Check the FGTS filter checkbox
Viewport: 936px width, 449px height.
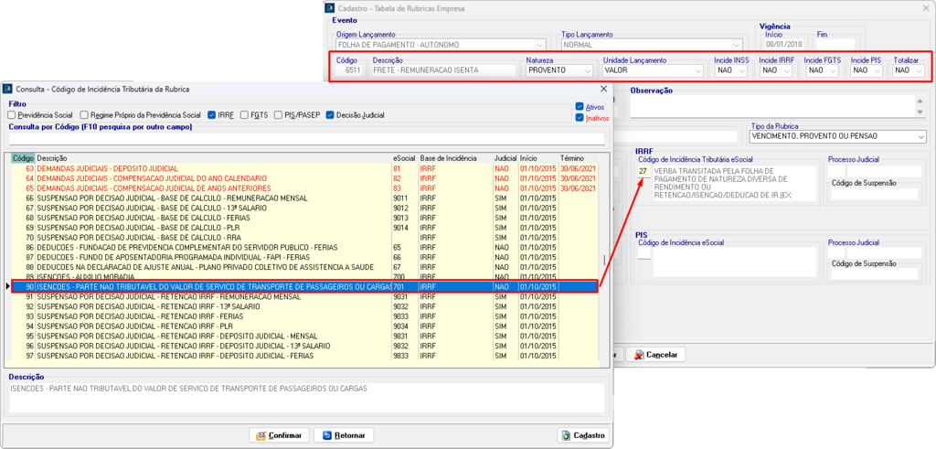[x=244, y=115]
